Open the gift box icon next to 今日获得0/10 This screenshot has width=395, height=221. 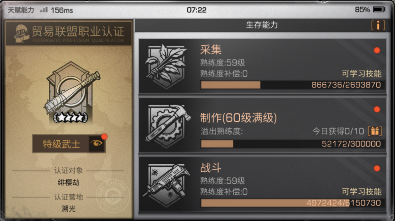click(375, 131)
